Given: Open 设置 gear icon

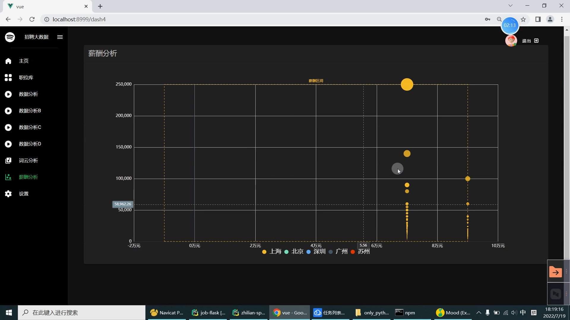Looking at the screenshot, I should [8, 194].
